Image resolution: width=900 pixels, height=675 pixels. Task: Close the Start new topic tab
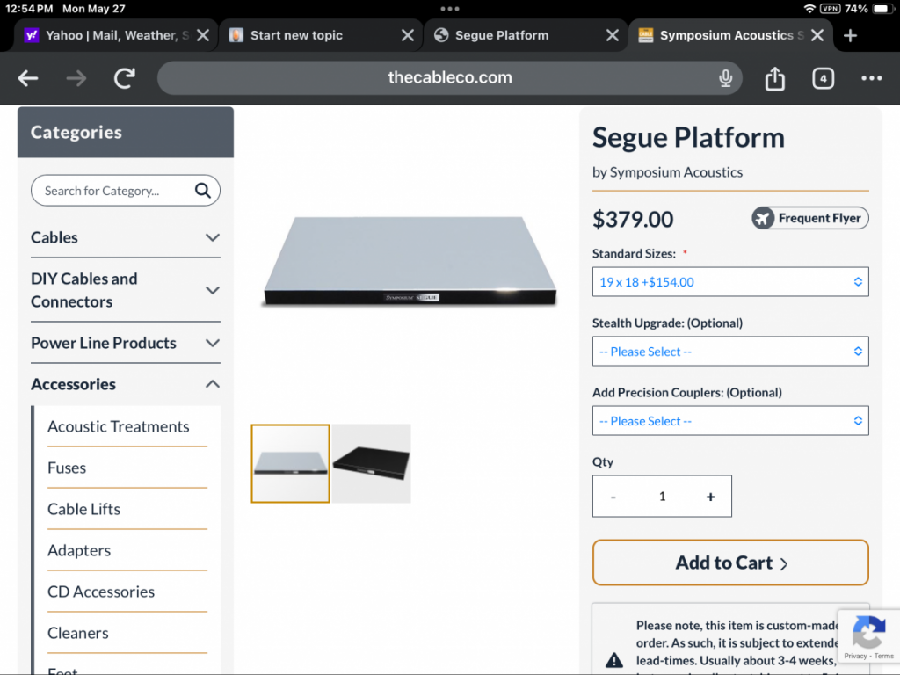click(x=408, y=35)
